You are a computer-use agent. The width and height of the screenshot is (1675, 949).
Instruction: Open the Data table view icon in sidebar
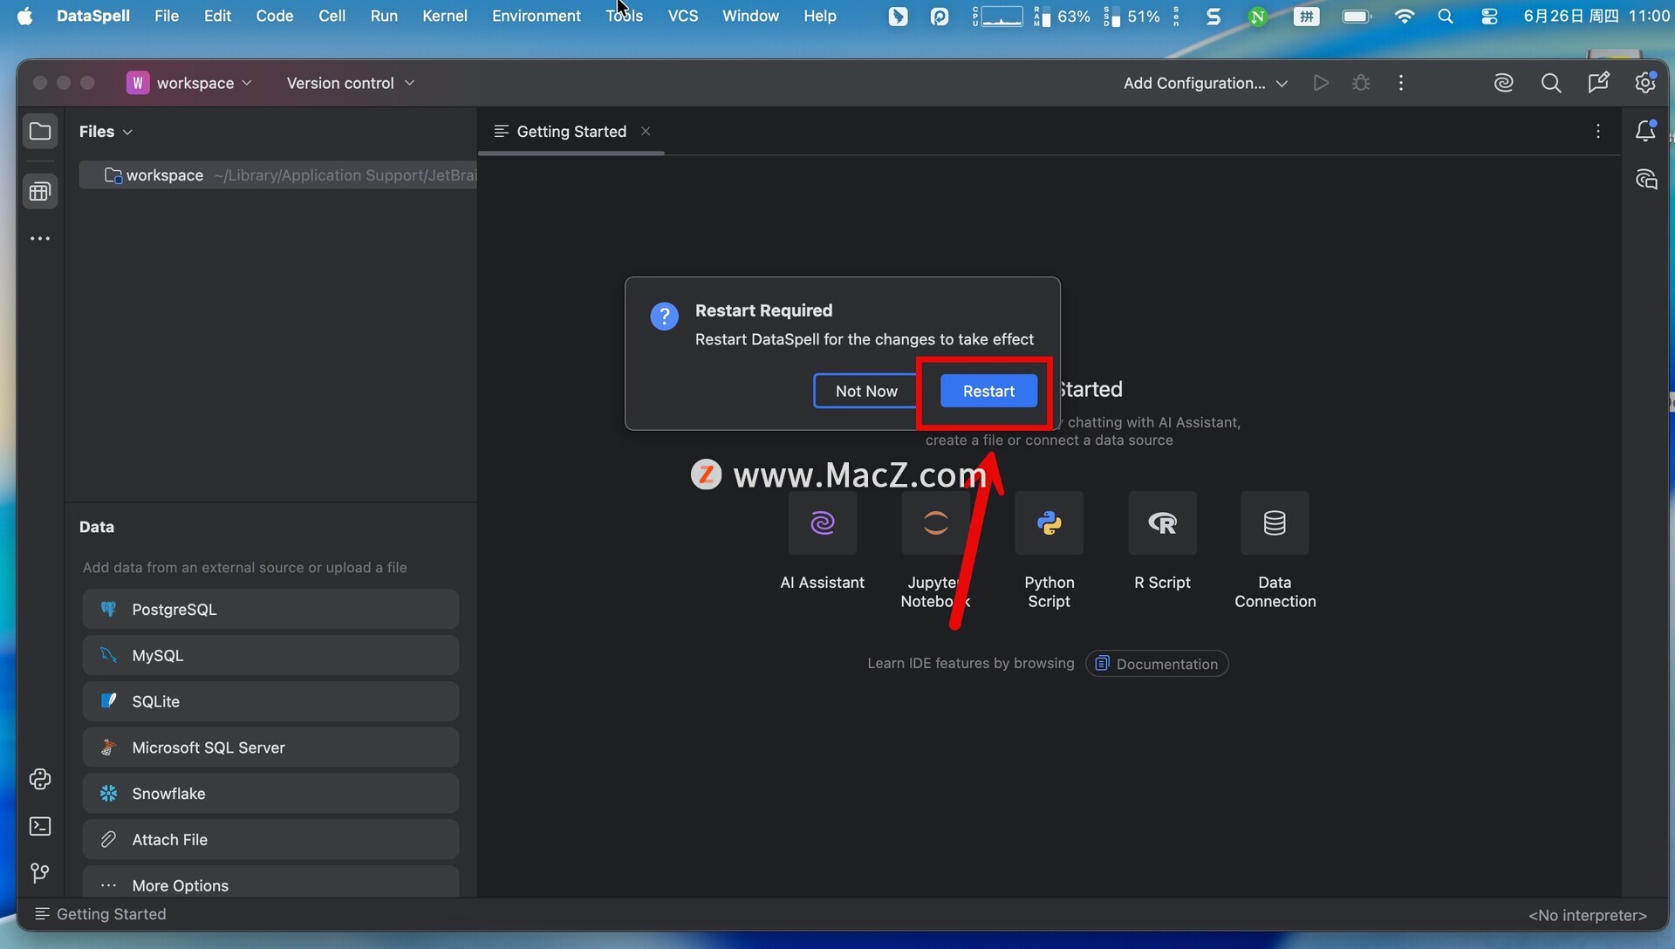40,192
